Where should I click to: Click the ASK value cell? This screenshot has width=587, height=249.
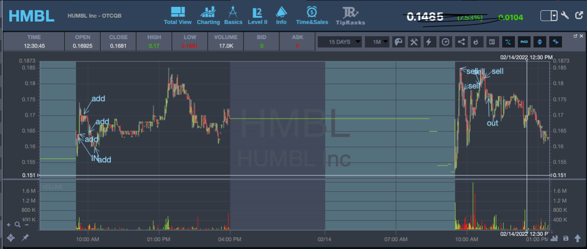pos(297,42)
